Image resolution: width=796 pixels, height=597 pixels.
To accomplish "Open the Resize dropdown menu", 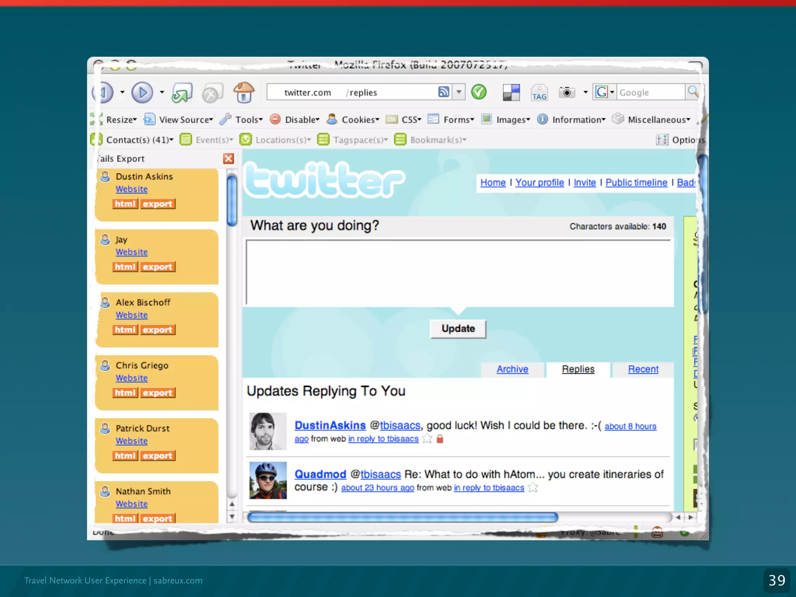I will (x=114, y=119).
